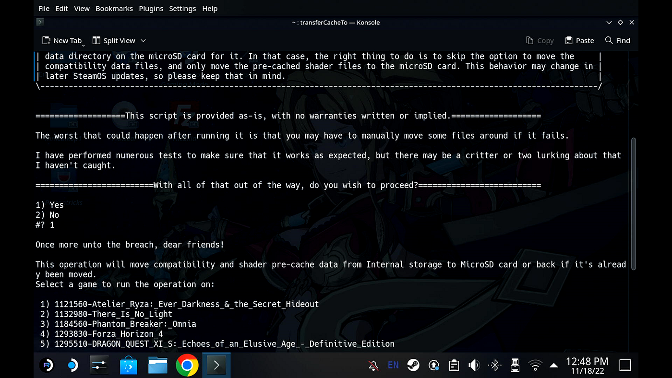Open the clock showing 12:48 PM
Screen dimensions: 672x378
[587, 366]
